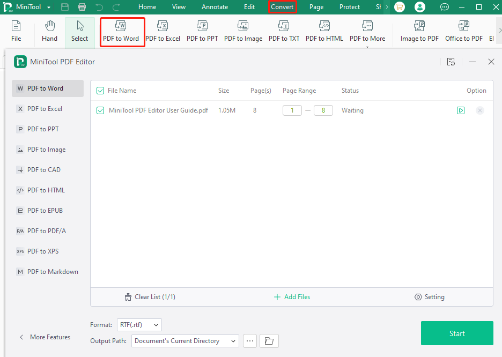Open the File toolbar button

16,31
